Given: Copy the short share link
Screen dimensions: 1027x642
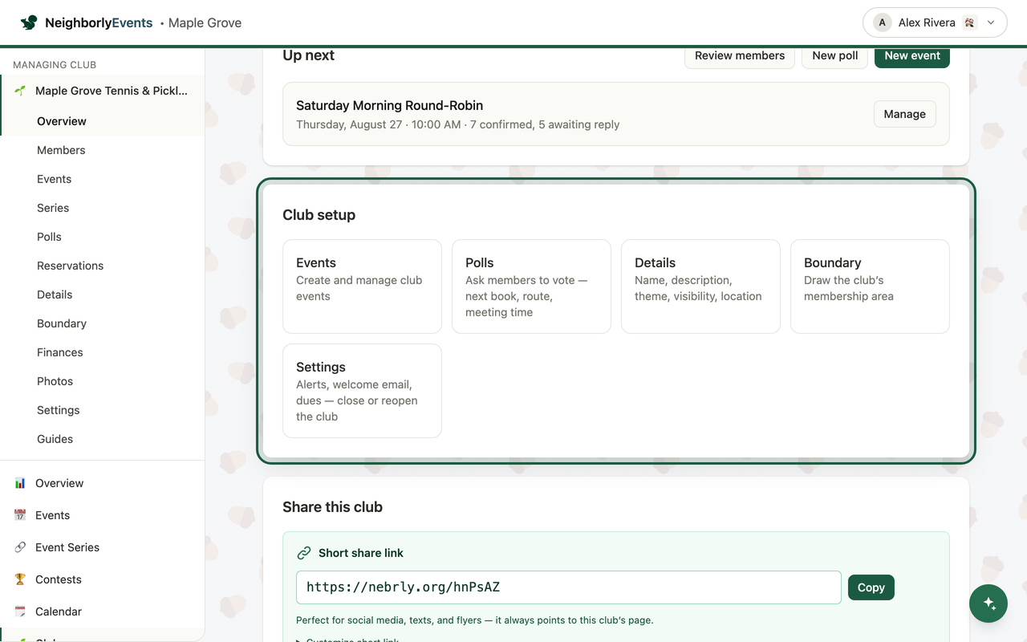Looking at the screenshot, I should [871, 587].
